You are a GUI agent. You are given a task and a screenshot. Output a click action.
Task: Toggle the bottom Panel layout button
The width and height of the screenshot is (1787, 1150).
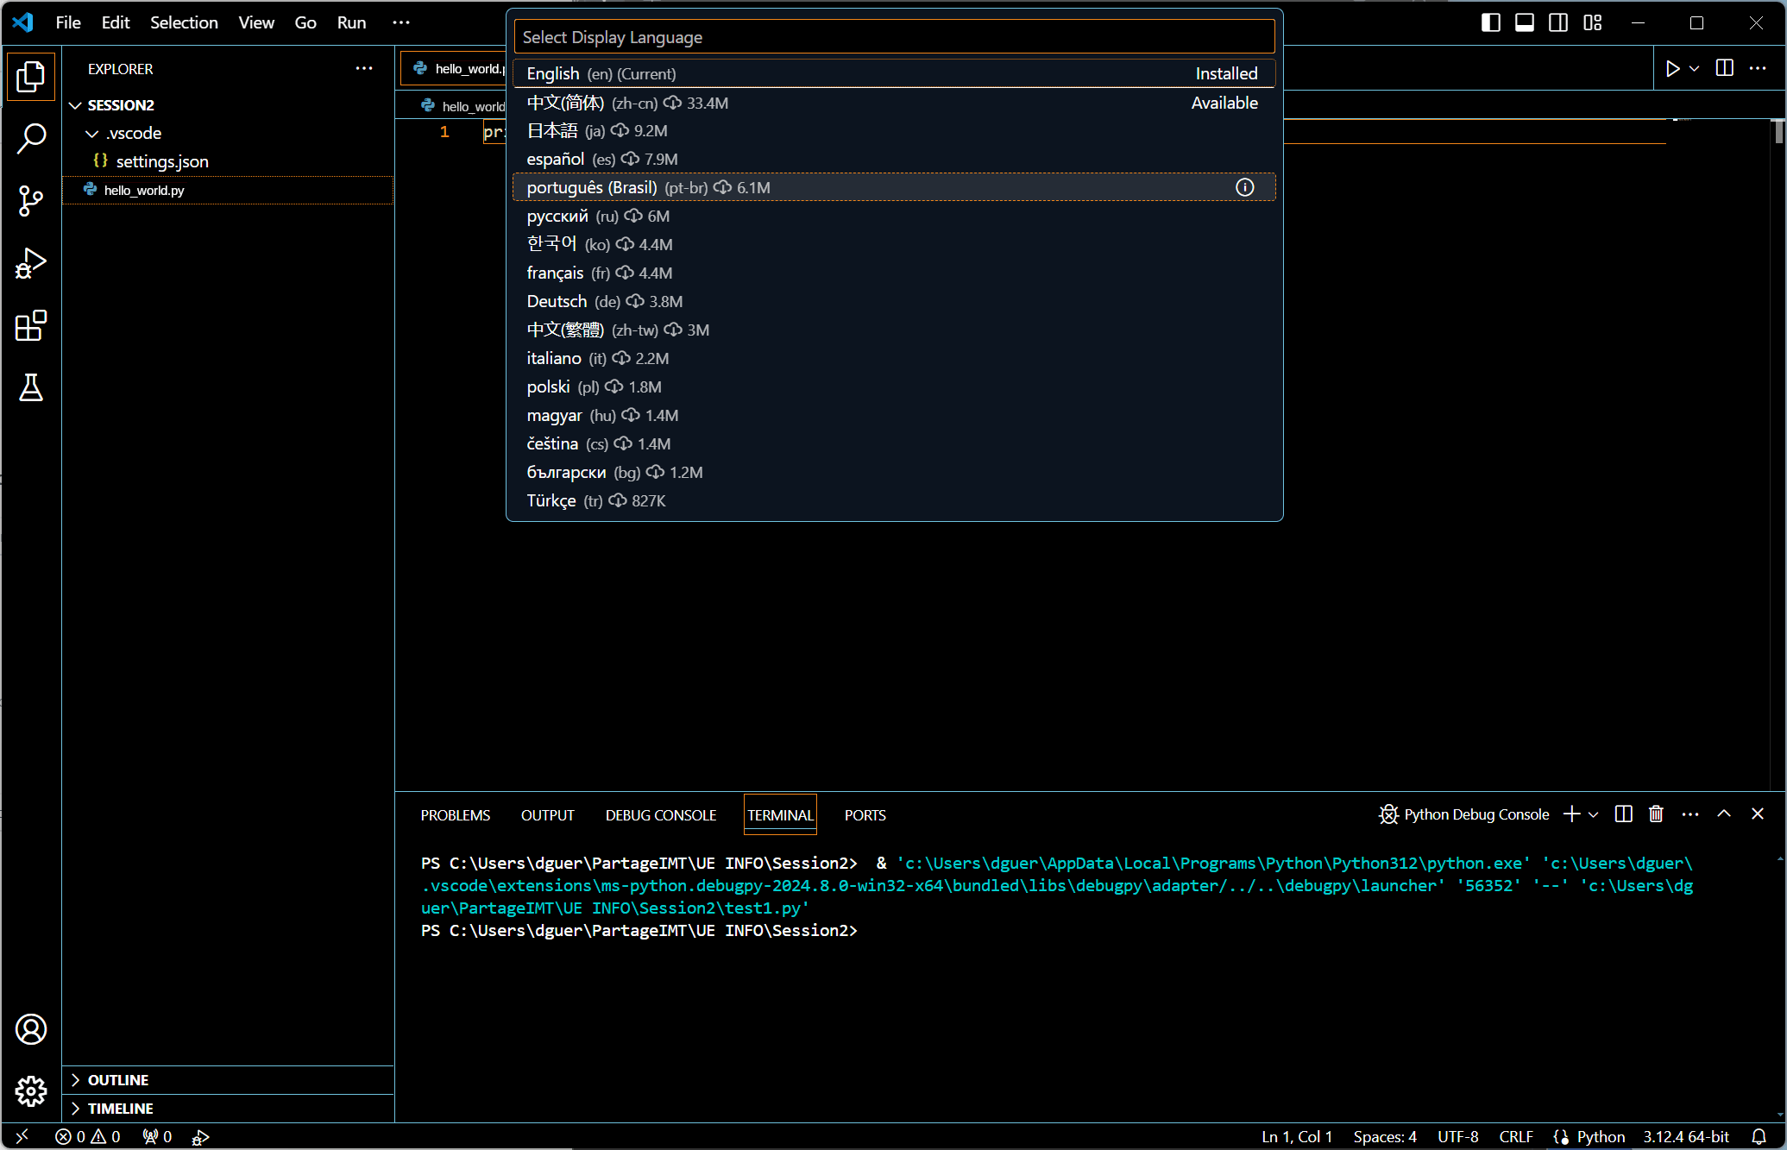click(x=1525, y=22)
